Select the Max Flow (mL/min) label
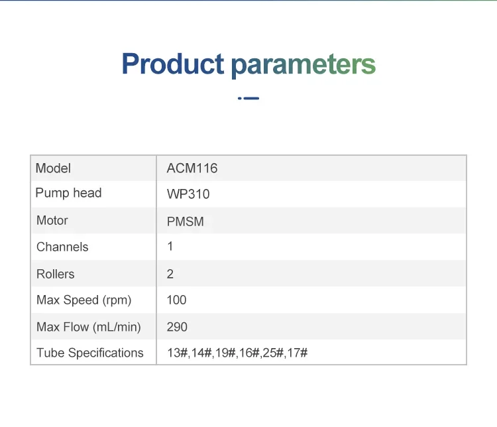Screen dimensions: 497x427 tap(89, 326)
